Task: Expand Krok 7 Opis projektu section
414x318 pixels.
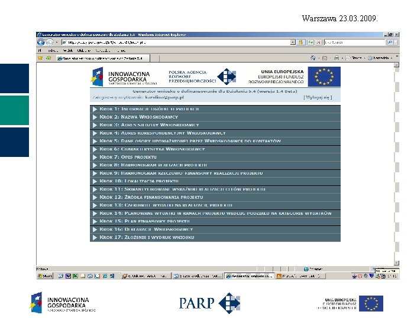Action: click(x=215, y=158)
